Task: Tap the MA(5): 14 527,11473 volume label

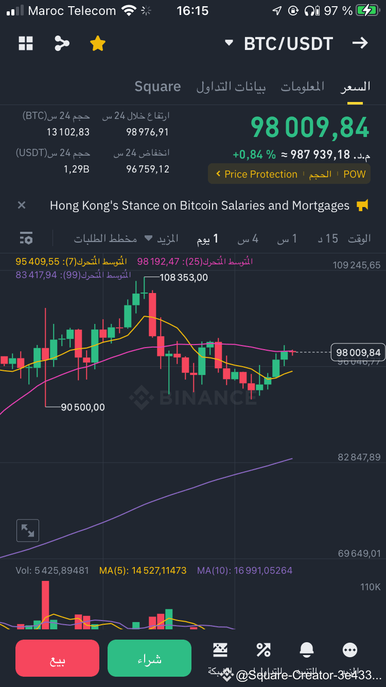Action: [x=143, y=571]
